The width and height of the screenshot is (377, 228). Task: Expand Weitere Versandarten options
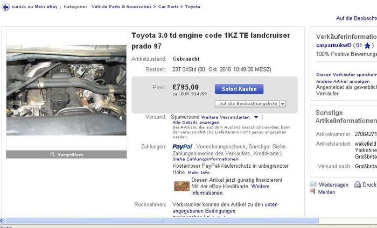(256, 117)
